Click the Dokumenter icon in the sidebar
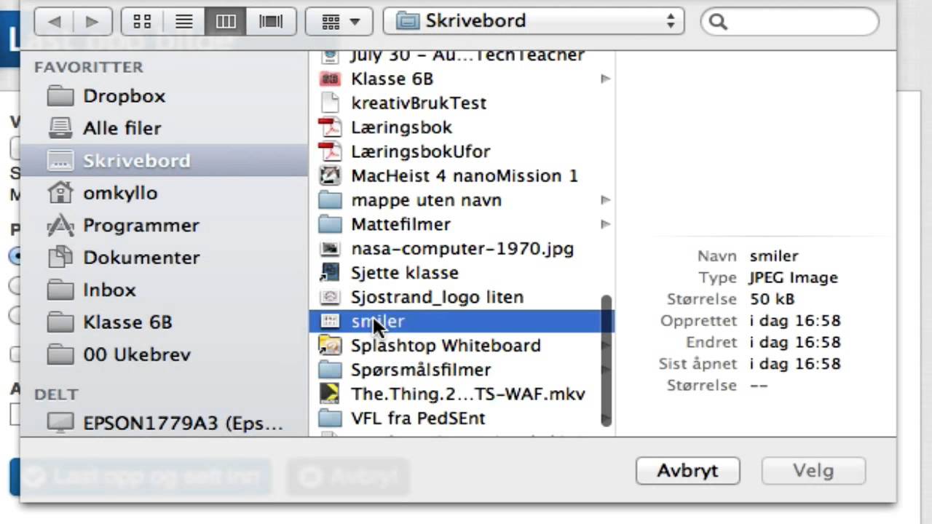The height and width of the screenshot is (524, 932). [x=60, y=257]
